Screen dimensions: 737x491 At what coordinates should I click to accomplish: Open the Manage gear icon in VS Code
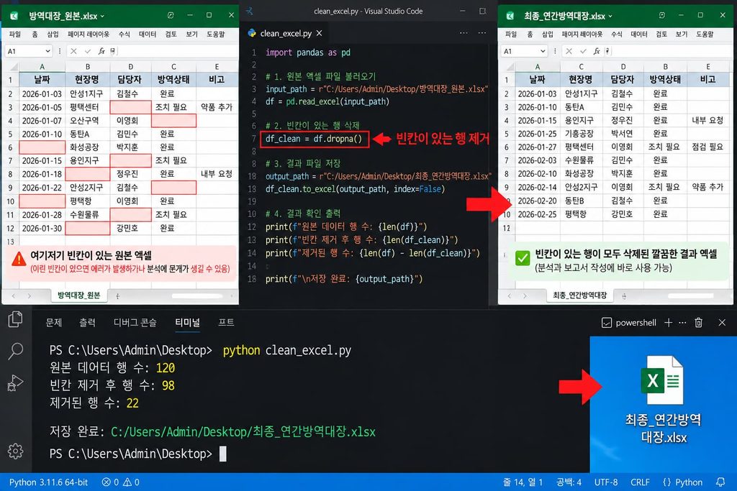15,451
